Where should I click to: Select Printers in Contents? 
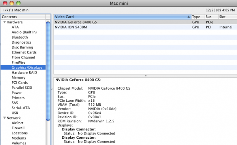click(x=18, y=98)
